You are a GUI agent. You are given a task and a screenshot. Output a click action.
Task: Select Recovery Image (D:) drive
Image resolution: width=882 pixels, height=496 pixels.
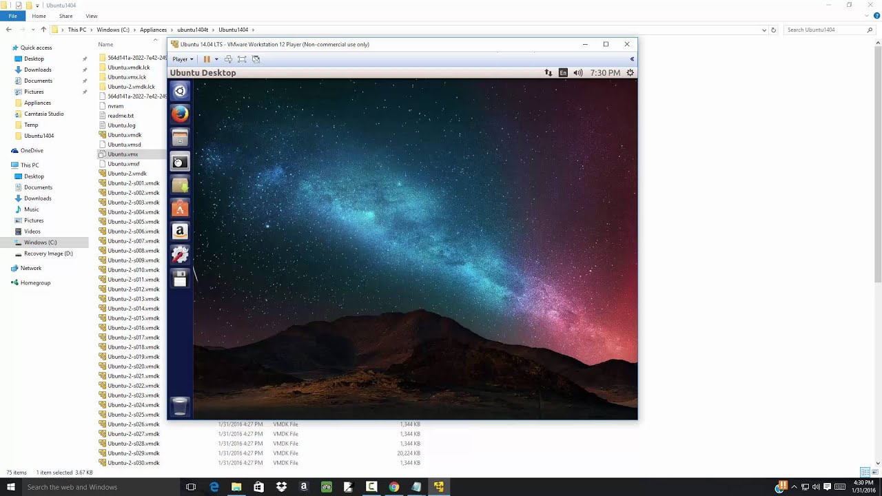[48, 254]
